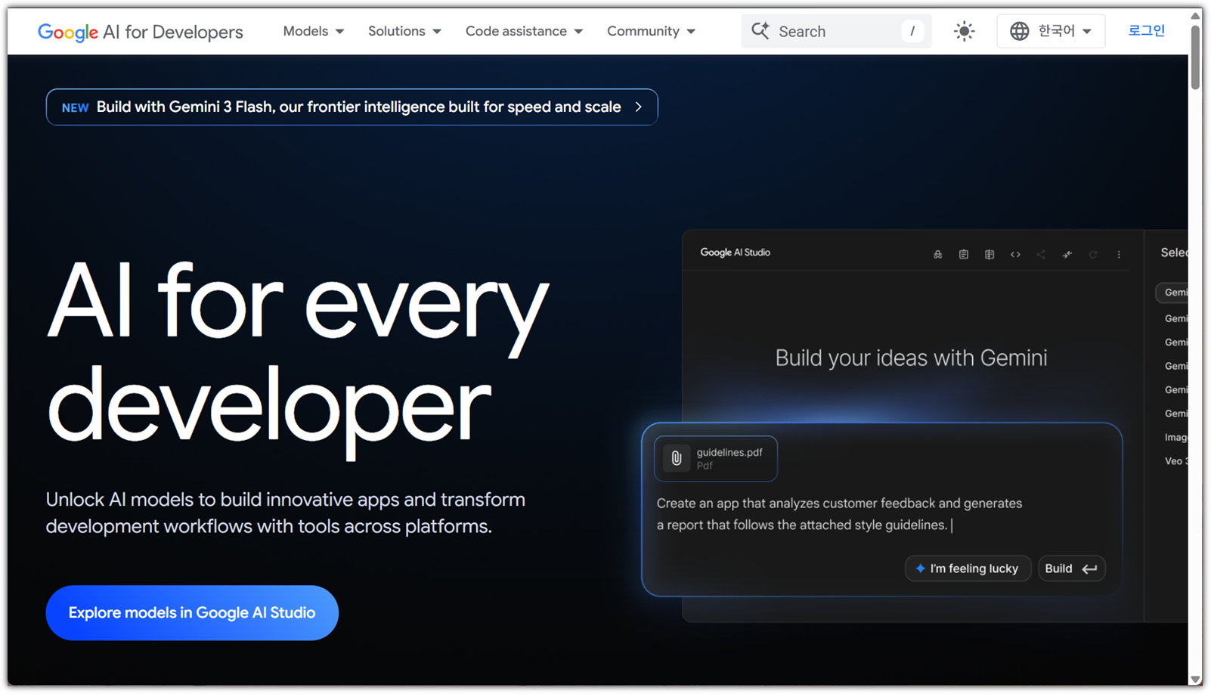1211x694 pixels.
Task: Click the globe language icon
Action: (1019, 31)
